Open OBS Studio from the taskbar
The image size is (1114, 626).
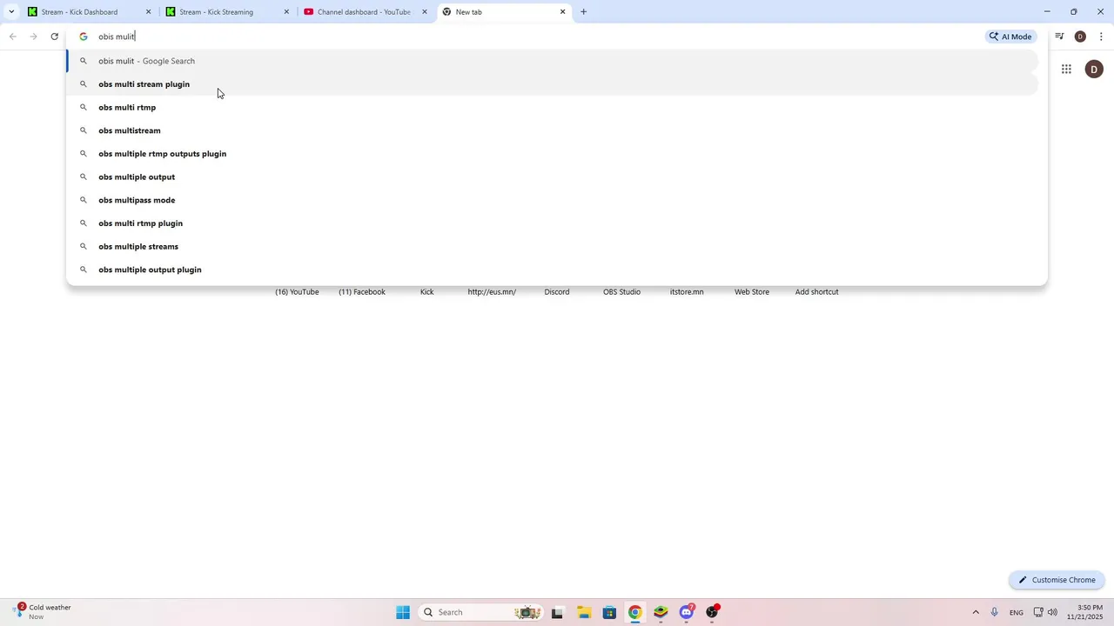(x=713, y=612)
